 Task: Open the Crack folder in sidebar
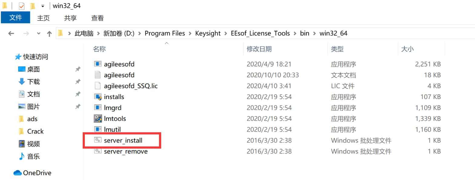click(35, 131)
